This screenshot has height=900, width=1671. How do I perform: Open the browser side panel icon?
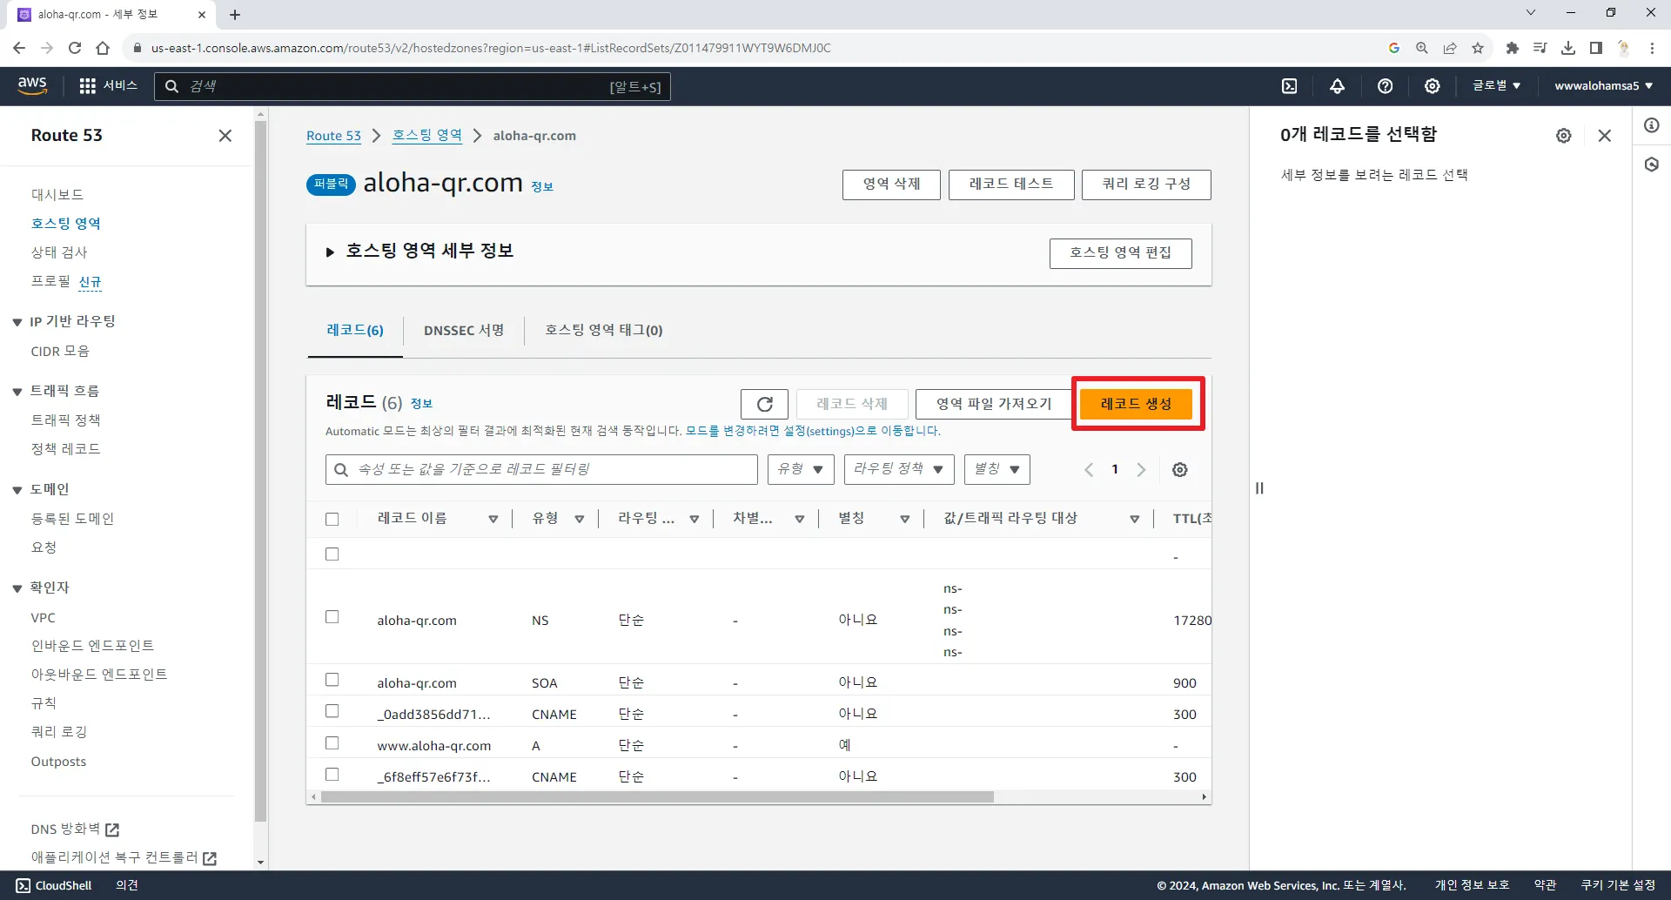1596,48
